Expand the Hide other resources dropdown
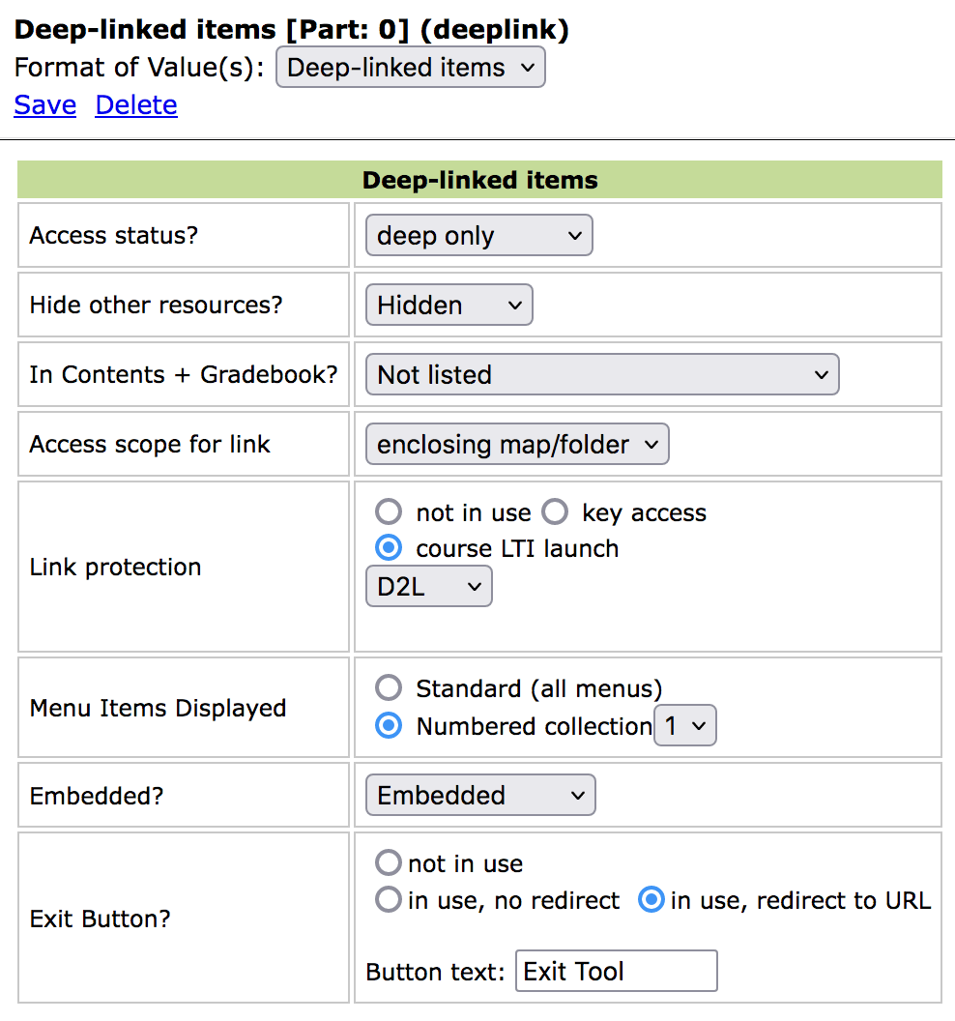 point(449,306)
